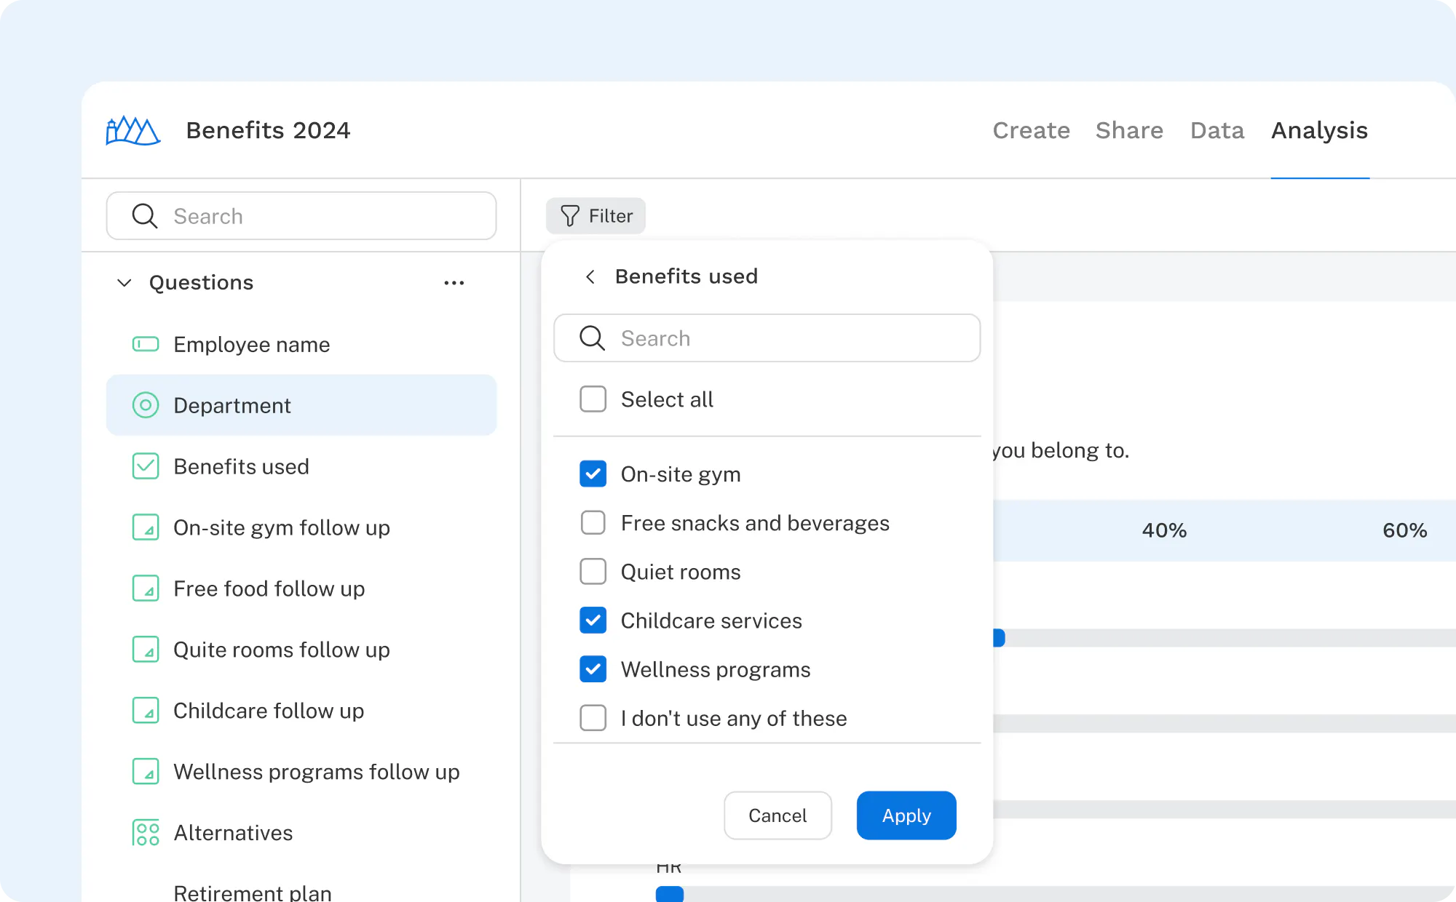Image resolution: width=1456 pixels, height=902 pixels.
Task: Switch to the Data tab
Action: (x=1217, y=130)
